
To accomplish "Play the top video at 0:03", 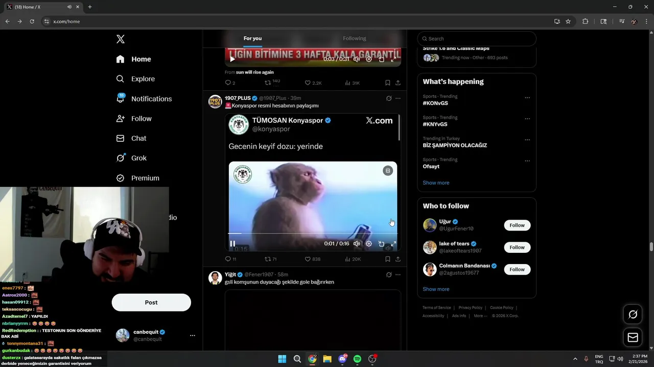I will (232, 59).
